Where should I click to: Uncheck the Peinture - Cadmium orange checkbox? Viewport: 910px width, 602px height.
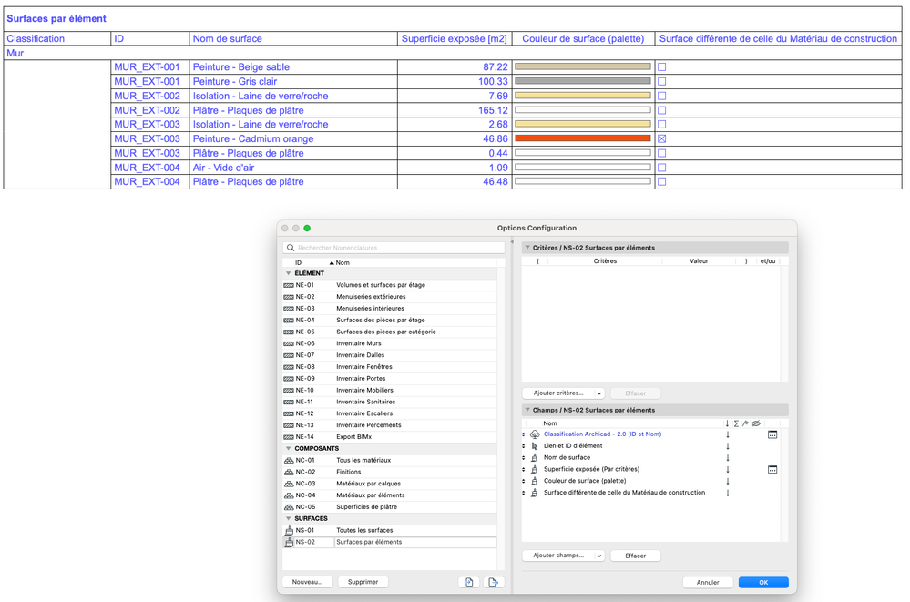661,138
